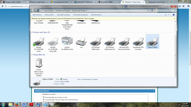Switch to Zebra UPS LP 2844 tab

tap(85, 2)
